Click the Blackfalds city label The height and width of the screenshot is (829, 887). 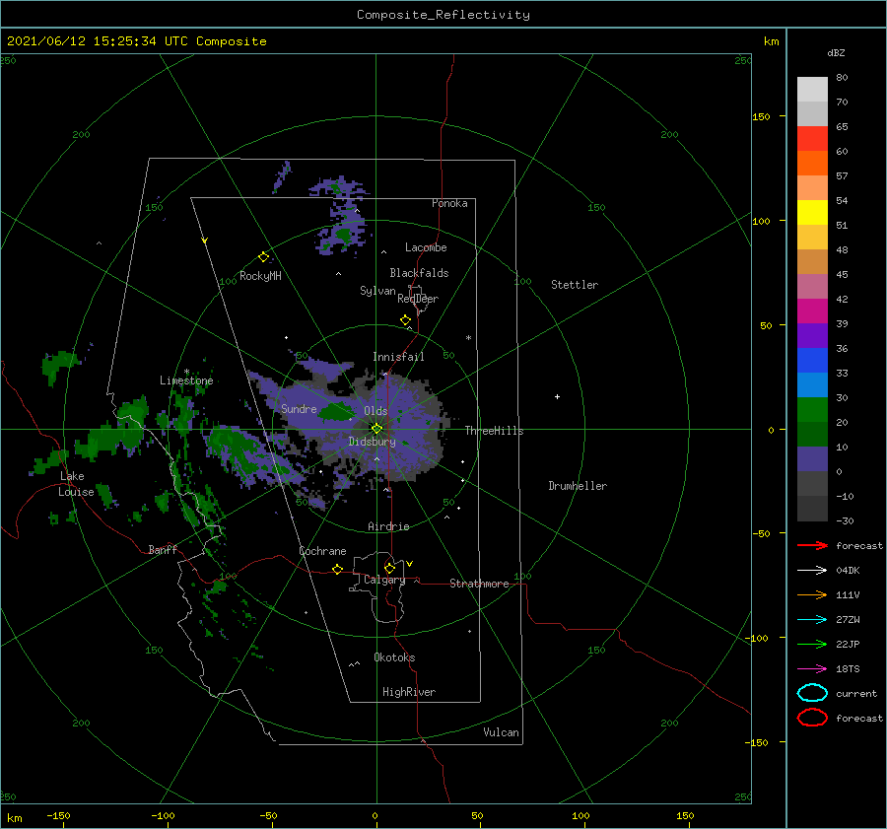coord(419,273)
